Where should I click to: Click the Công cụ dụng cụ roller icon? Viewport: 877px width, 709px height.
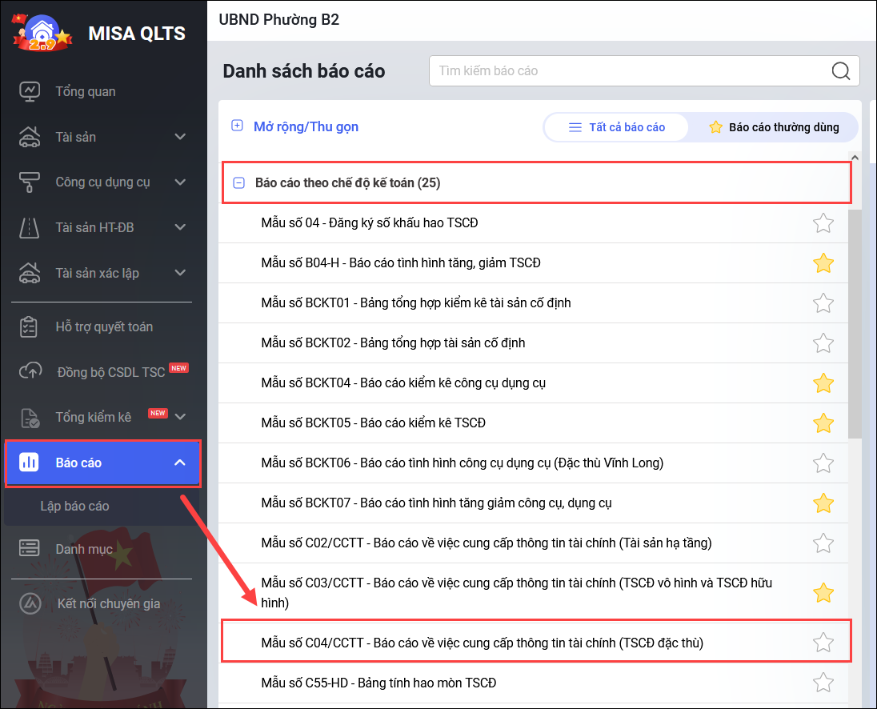[29, 182]
